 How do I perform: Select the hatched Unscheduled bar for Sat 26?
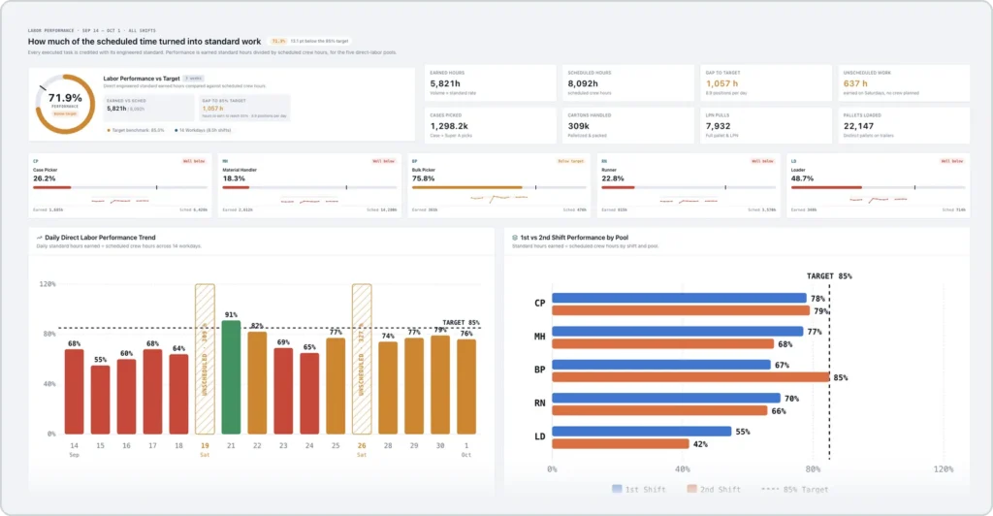point(362,359)
